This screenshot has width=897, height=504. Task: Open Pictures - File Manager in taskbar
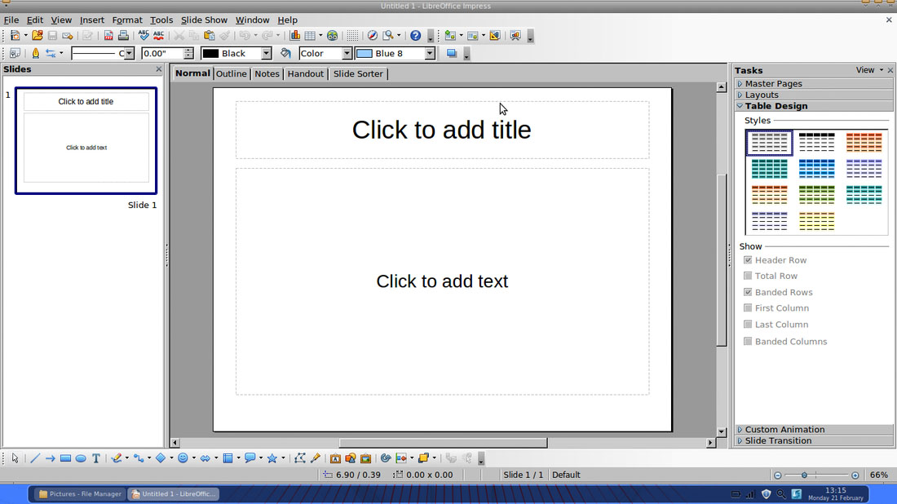point(79,494)
